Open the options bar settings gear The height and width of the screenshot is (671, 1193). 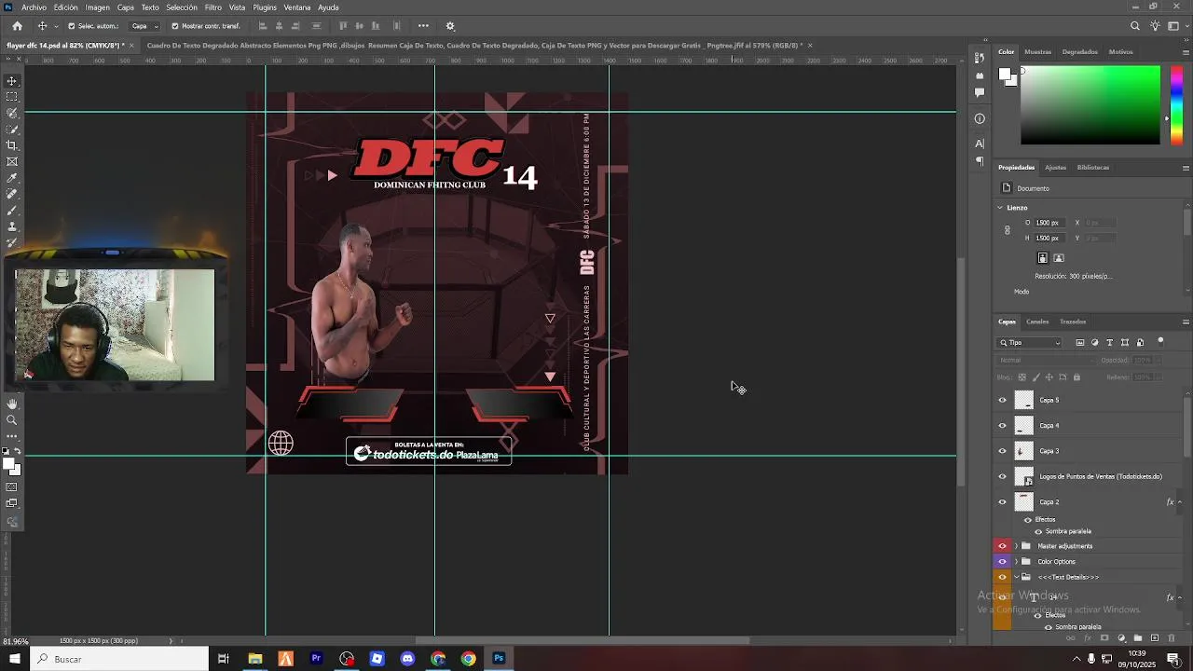[x=450, y=26]
